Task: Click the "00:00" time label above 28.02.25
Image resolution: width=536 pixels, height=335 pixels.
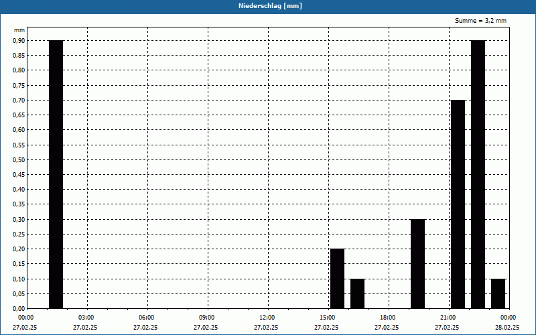Action: coord(509,318)
